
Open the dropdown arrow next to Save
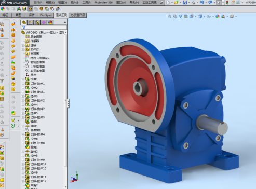click(x=189, y=3)
